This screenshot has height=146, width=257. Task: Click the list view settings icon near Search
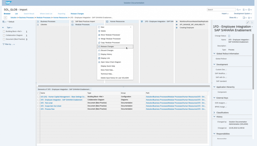244,10
